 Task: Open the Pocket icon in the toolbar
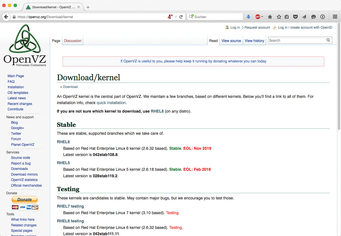(295, 17)
